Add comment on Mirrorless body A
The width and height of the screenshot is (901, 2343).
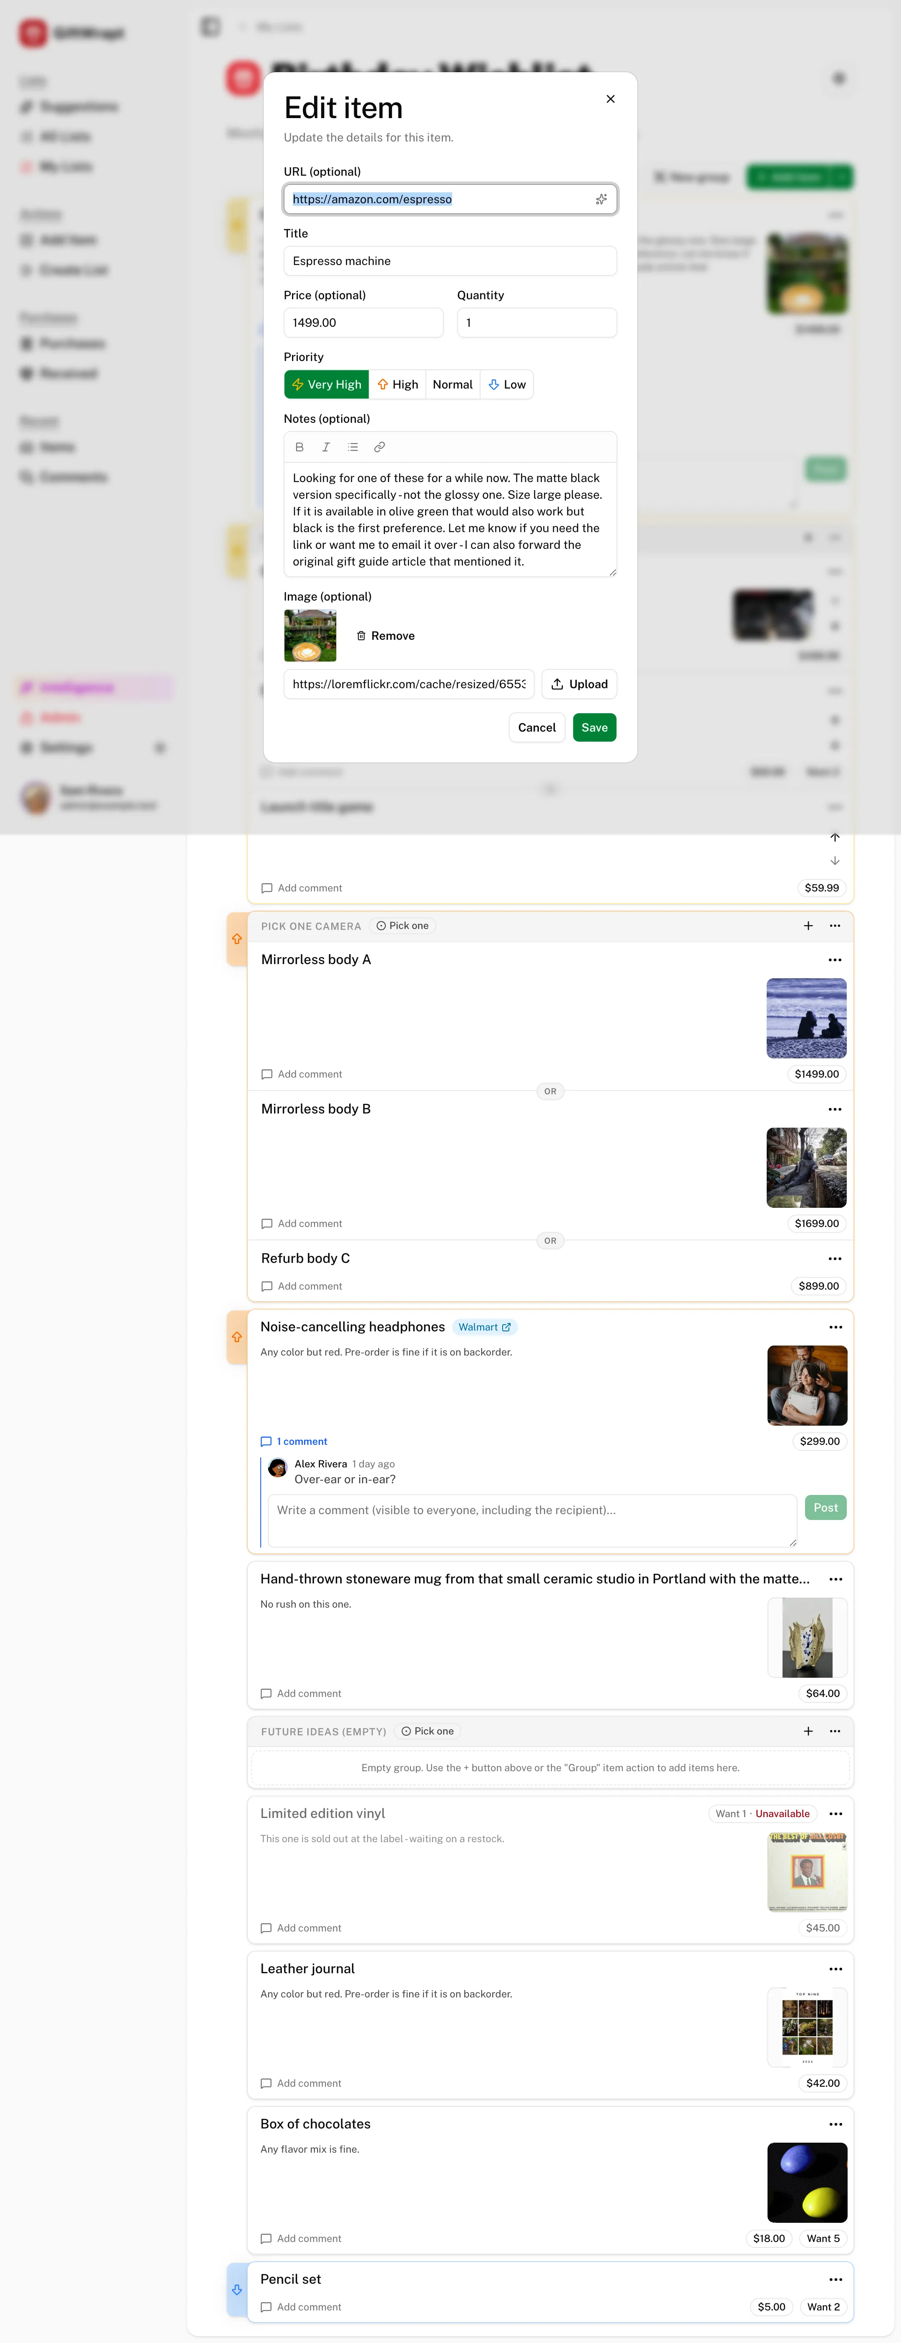click(x=302, y=1074)
